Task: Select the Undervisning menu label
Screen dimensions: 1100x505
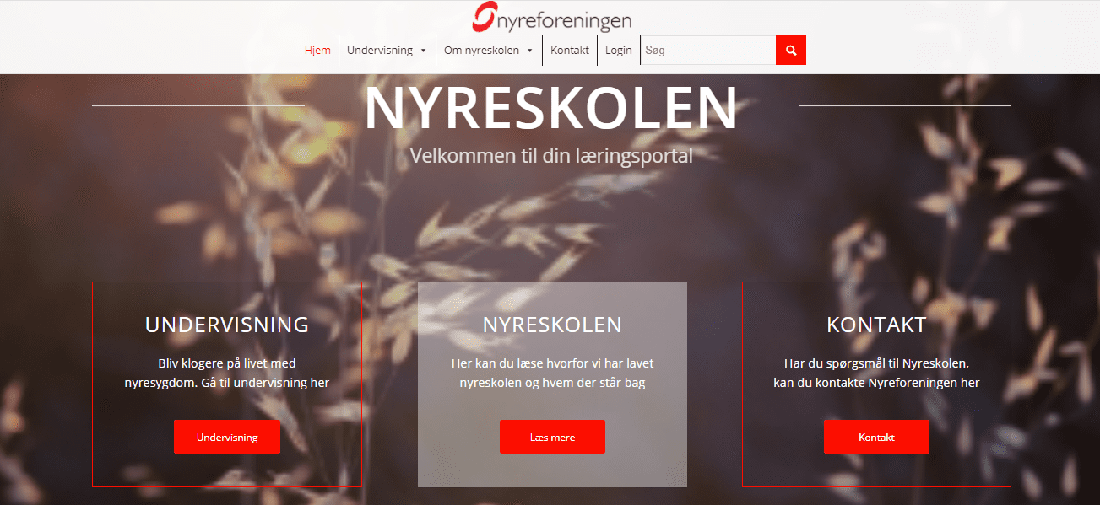Action: [x=380, y=51]
